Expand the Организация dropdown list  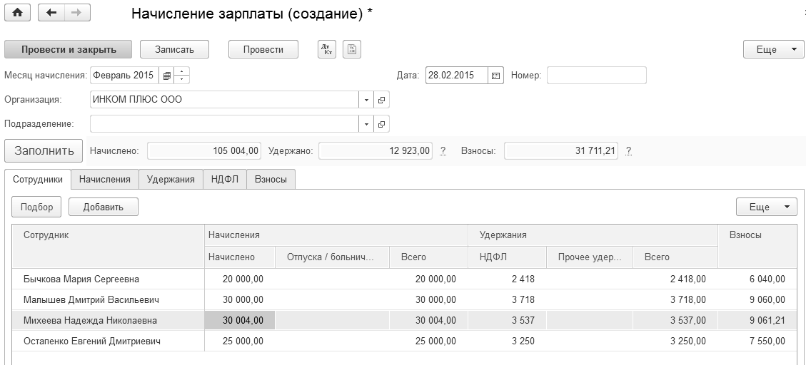(x=366, y=100)
